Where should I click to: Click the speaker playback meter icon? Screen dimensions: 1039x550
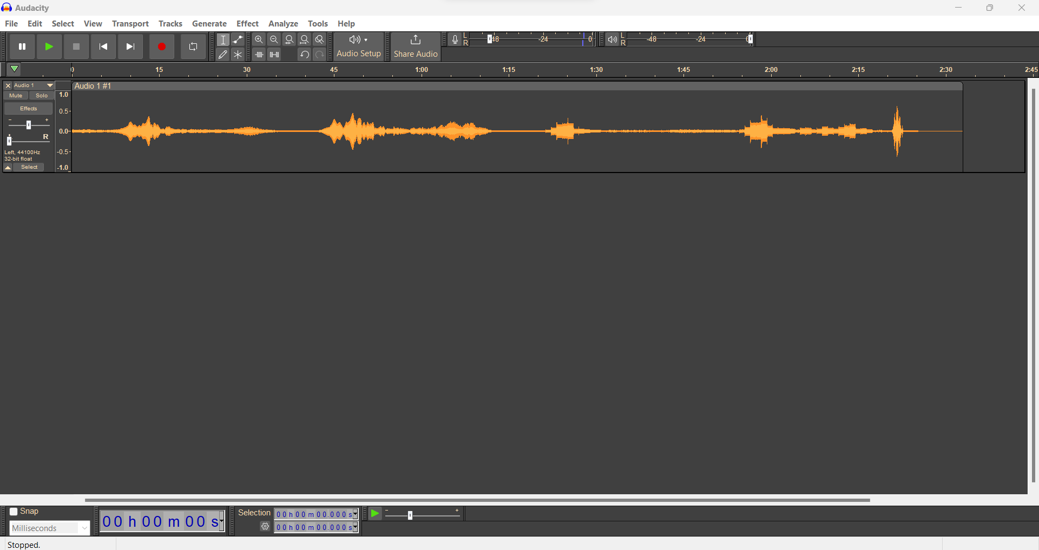tap(612, 39)
